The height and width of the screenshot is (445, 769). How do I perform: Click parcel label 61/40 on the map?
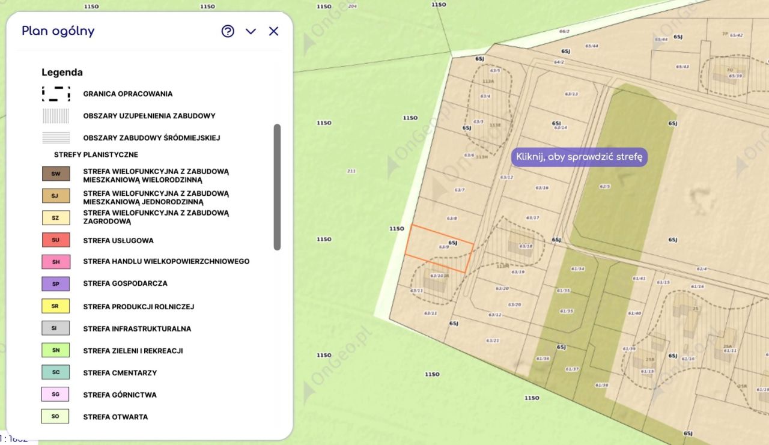(x=634, y=313)
